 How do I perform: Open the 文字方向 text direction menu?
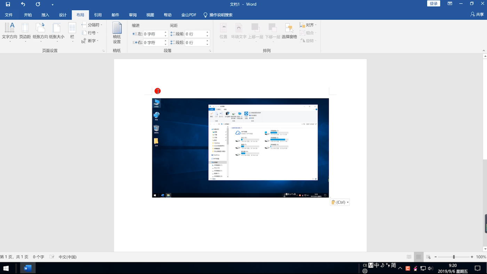coord(9,32)
